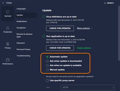Select Ask when an update is available
Screen dimensions: 120x91
(47, 65)
